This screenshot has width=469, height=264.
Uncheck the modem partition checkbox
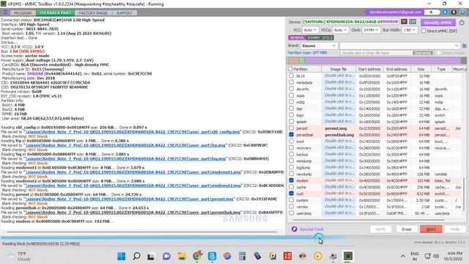pos(292,180)
